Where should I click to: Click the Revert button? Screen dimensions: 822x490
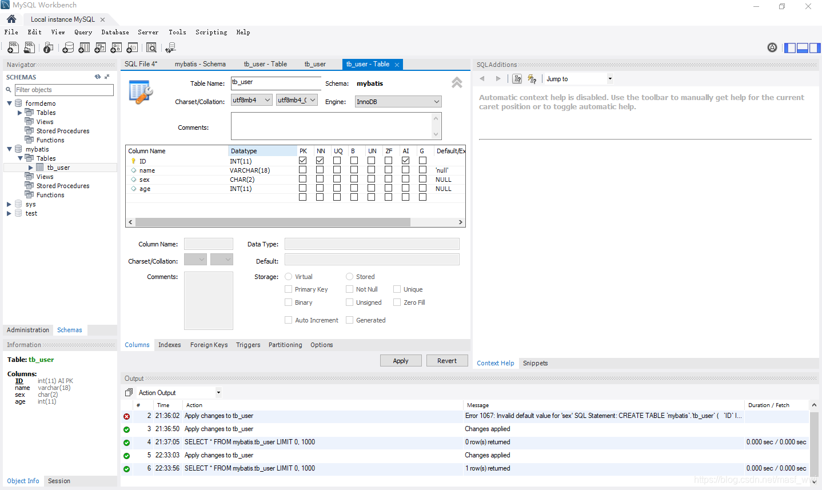click(447, 361)
